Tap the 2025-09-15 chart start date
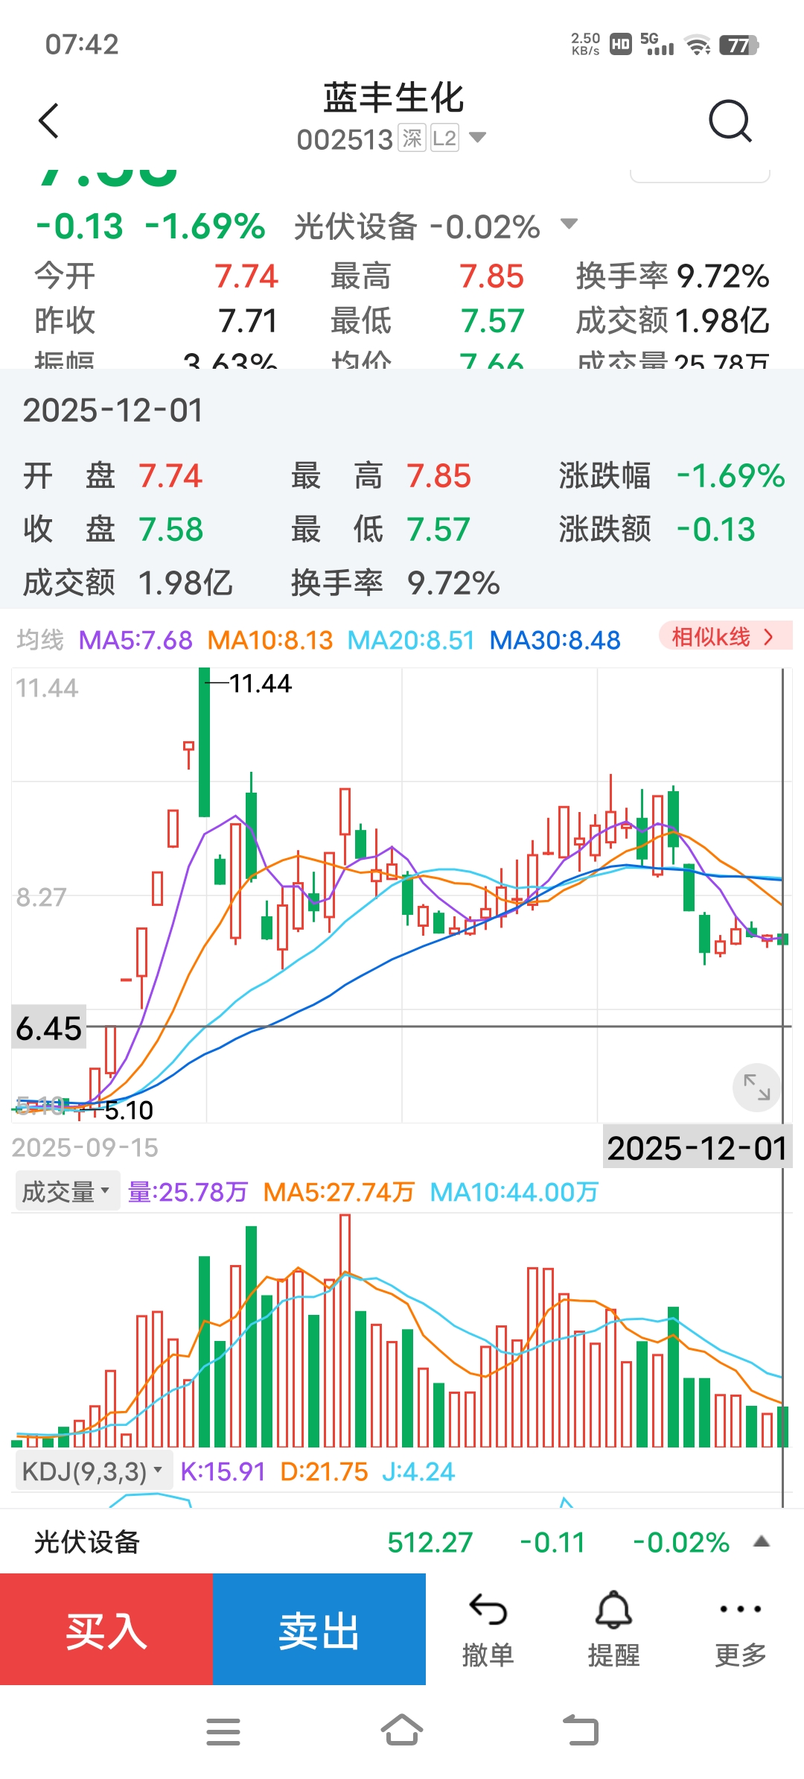The height and width of the screenshot is (1779, 804). [x=85, y=1147]
